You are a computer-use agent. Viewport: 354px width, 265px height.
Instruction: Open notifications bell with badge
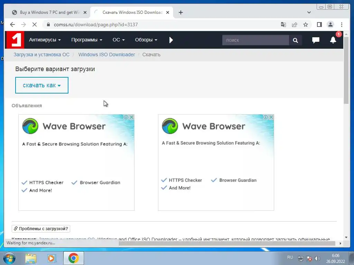click(x=333, y=40)
